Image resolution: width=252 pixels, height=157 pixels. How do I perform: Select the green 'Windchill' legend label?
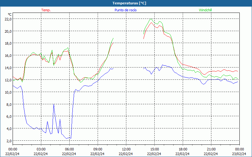tap(205, 10)
